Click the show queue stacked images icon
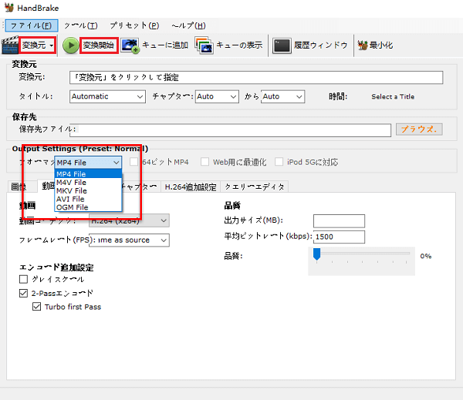This screenshot has width=463, height=400. [x=204, y=45]
